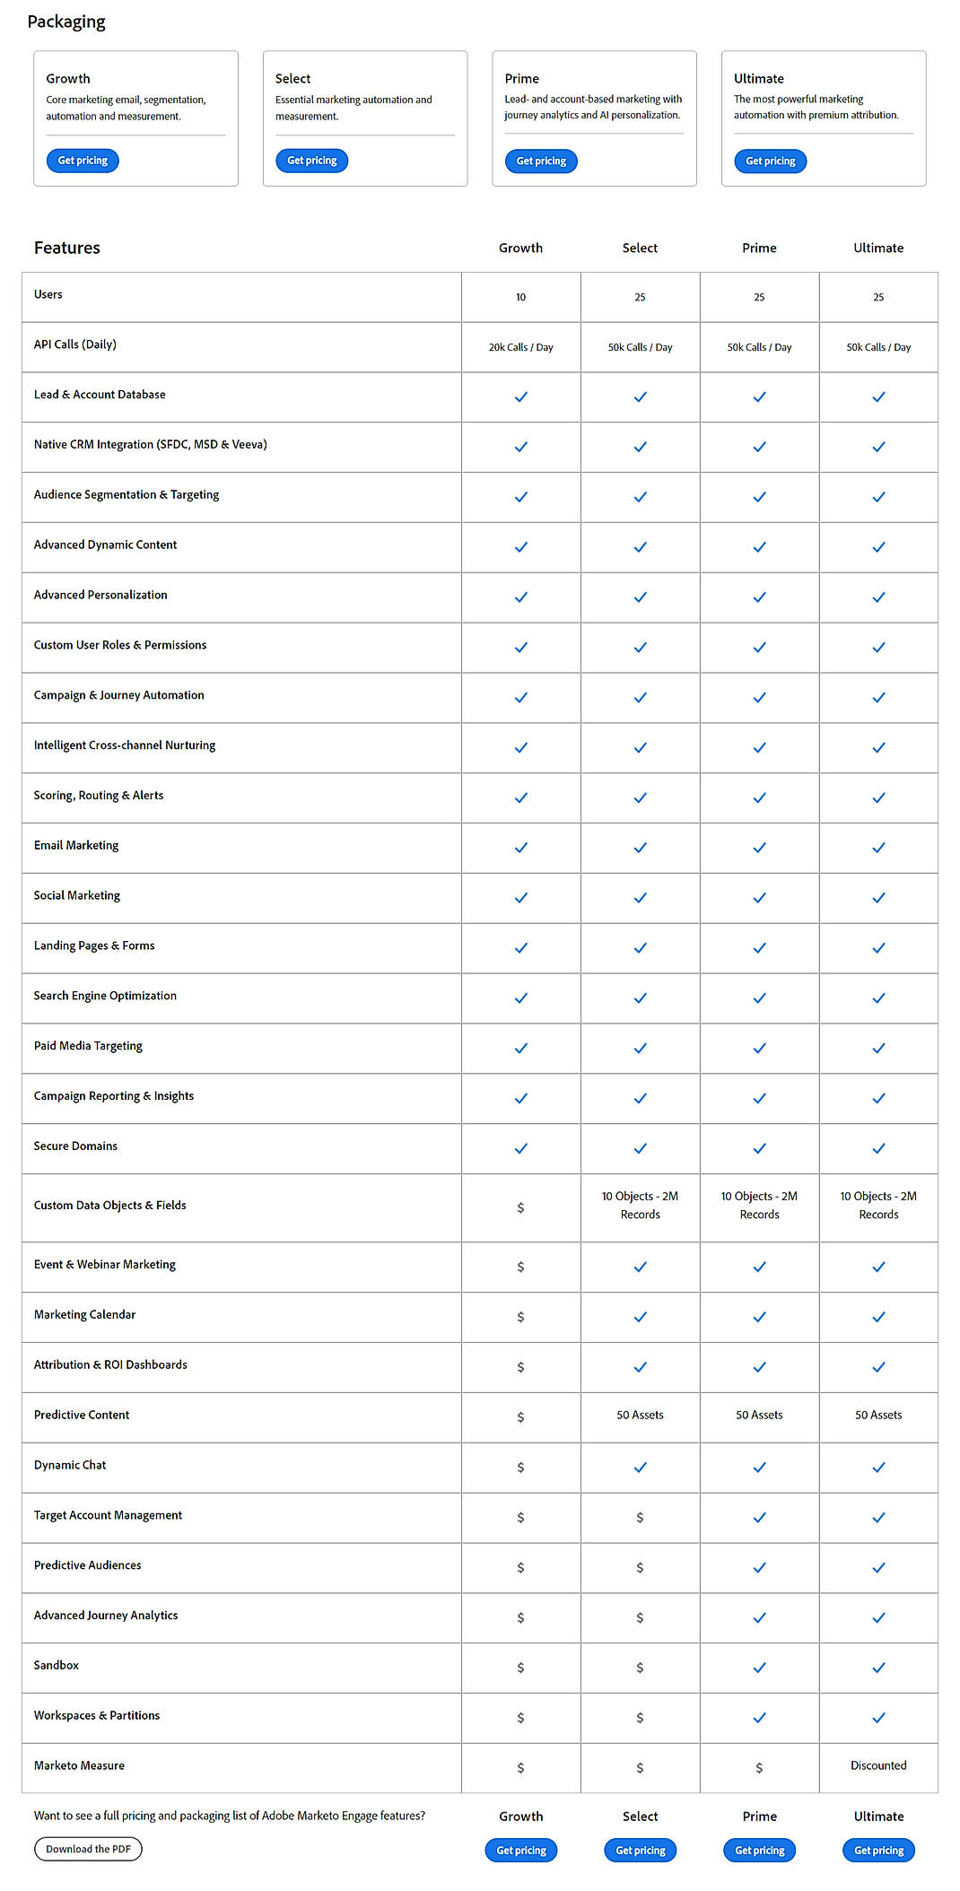Viewport: 960px width, 1891px height.
Task: Click Get pricing in the Ultimate card
Action: pos(770,161)
